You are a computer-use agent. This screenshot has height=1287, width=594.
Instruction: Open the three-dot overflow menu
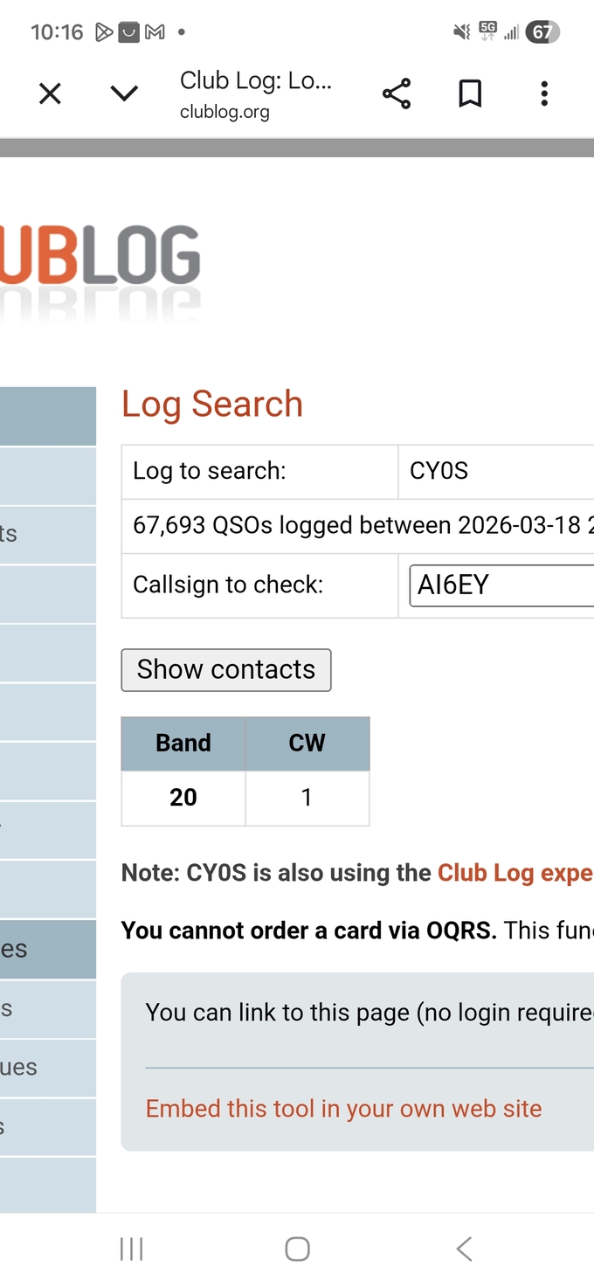(543, 93)
